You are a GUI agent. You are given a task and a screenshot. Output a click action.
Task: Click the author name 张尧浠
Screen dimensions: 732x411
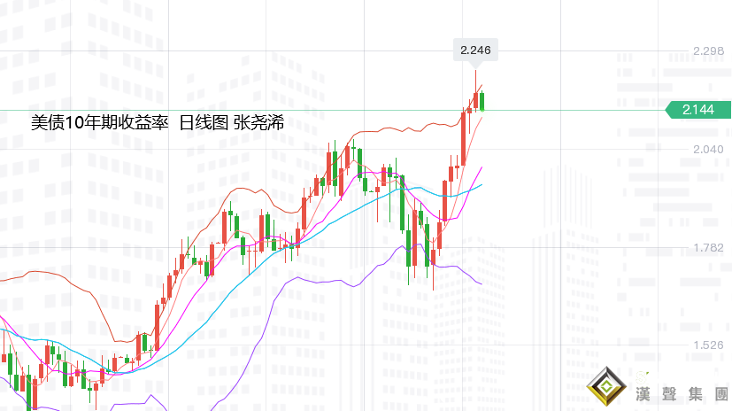click(258, 123)
